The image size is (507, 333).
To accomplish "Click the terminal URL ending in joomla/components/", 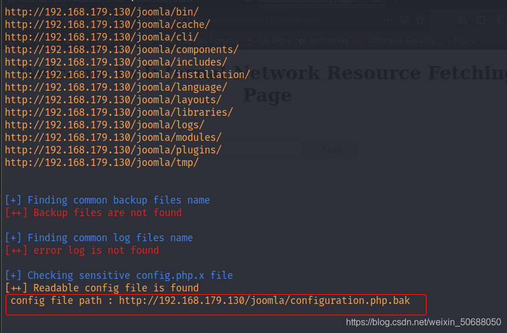I will click(x=122, y=50).
